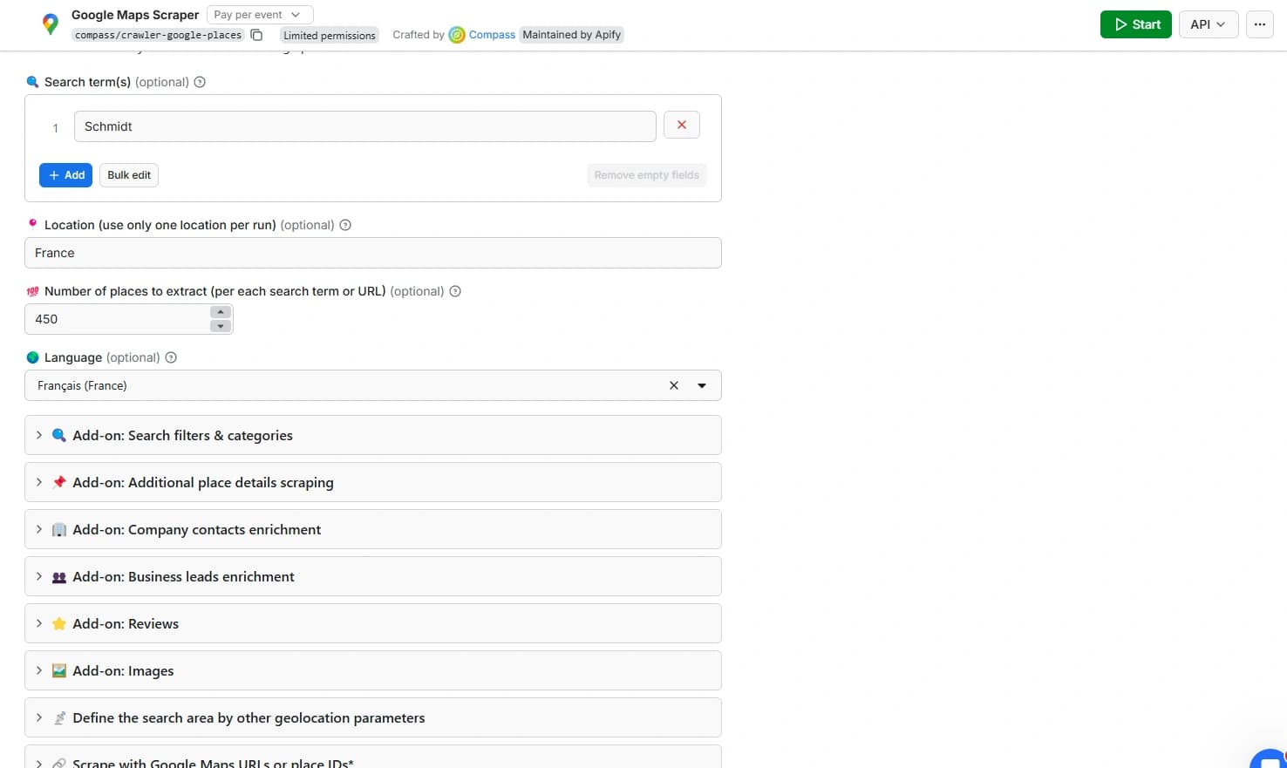Open the Language dropdown list
Image resolution: width=1287 pixels, height=768 pixels.
pos(702,384)
